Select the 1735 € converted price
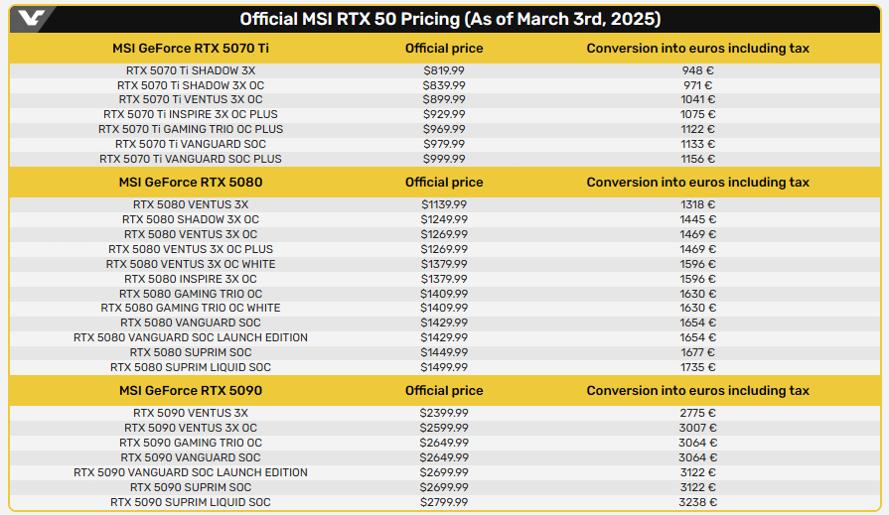The width and height of the screenshot is (889, 515). 697,367
